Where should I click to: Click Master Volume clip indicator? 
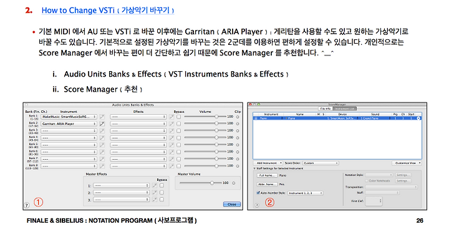pyautogui.click(x=234, y=183)
